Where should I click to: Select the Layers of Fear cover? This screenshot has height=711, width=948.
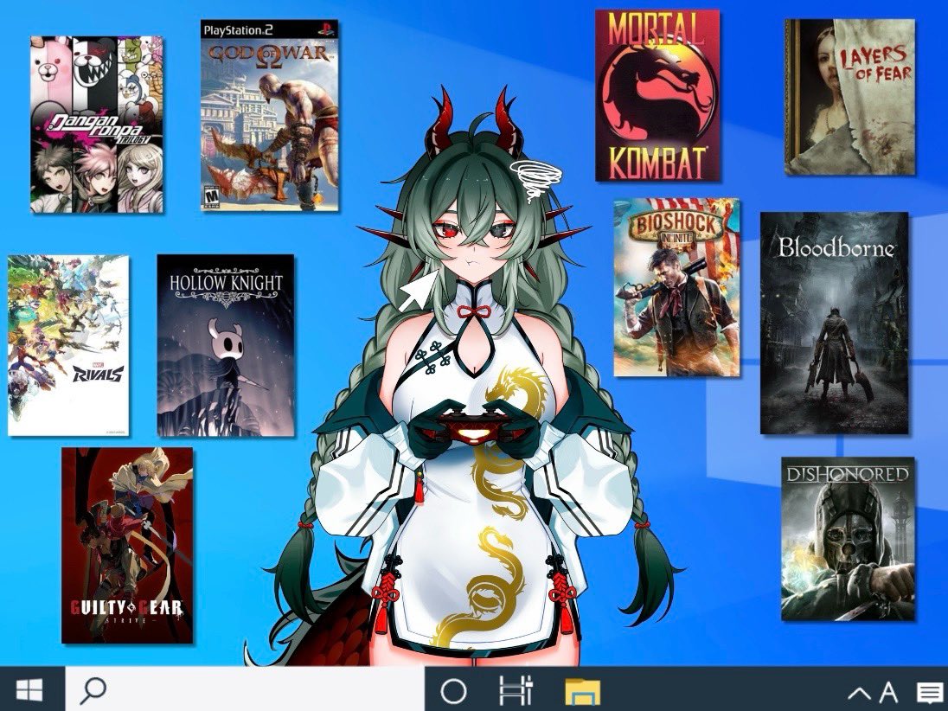849,97
